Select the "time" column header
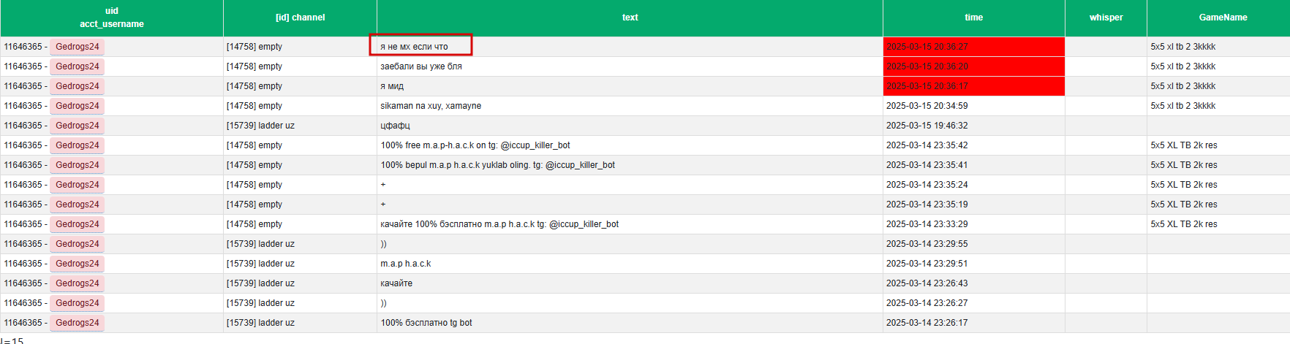 [x=973, y=18]
